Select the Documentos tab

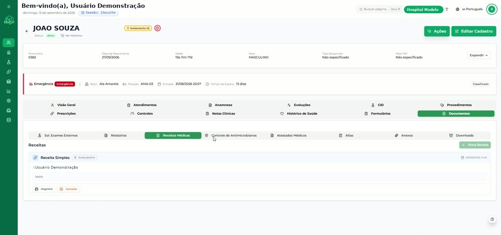(456, 114)
